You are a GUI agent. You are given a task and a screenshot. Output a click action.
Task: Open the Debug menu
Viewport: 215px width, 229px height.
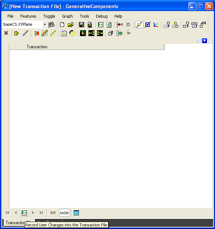[102, 16]
